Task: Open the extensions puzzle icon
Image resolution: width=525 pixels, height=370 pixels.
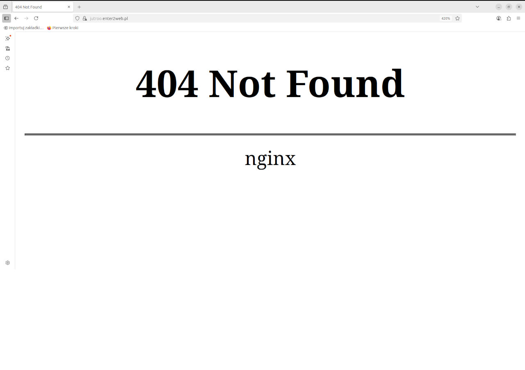Action: pos(509,18)
